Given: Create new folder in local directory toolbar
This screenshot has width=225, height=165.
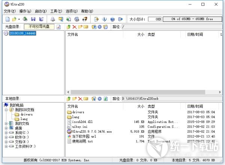Looking at the screenshot, I should [75, 99].
